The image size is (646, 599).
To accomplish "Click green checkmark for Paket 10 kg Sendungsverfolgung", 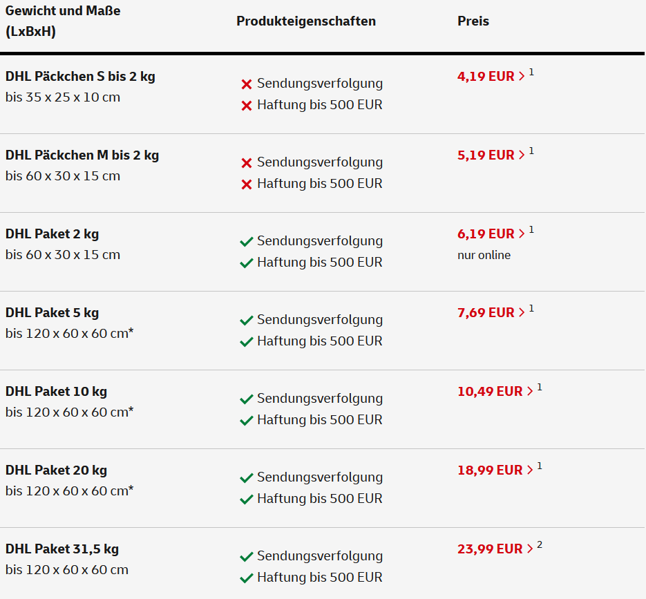I will 247,399.
